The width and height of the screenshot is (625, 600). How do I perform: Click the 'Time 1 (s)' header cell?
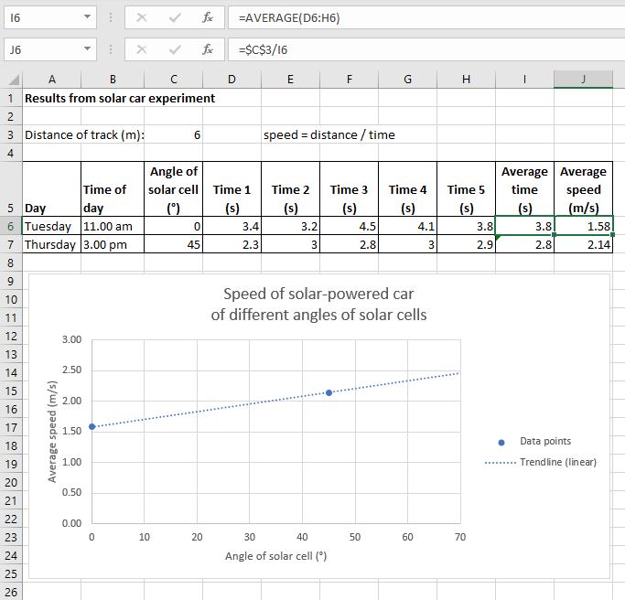232,189
